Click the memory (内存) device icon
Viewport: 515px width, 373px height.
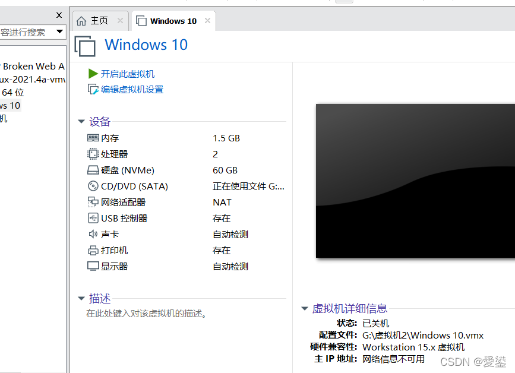(93, 138)
